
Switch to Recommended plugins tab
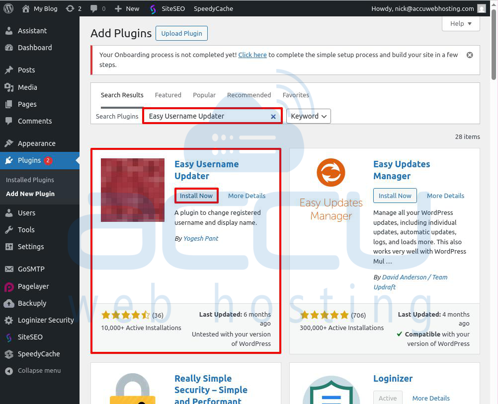(249, 95)
